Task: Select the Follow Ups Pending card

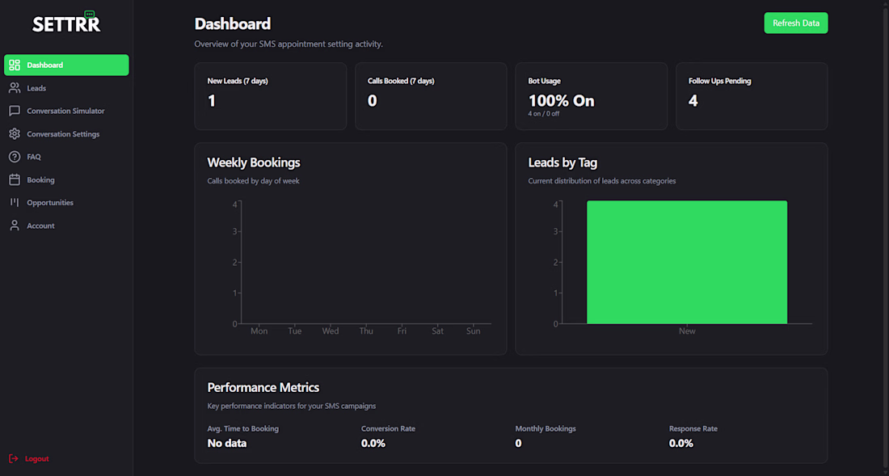Action: [x=752, y=96]
